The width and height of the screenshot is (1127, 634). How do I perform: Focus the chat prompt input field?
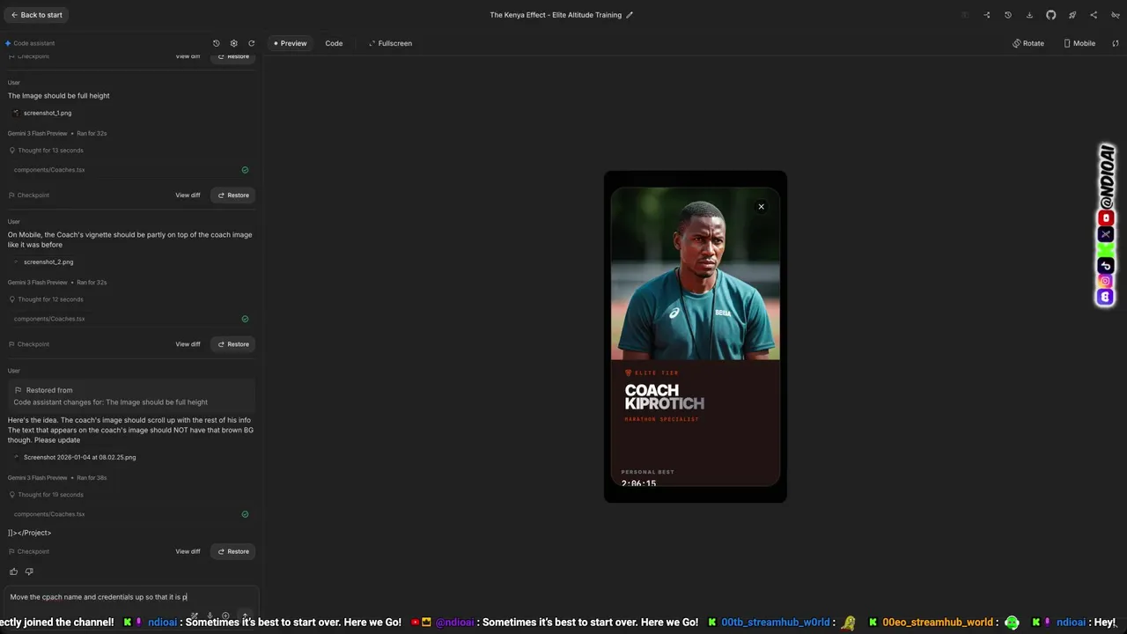(x=130, y=597)
